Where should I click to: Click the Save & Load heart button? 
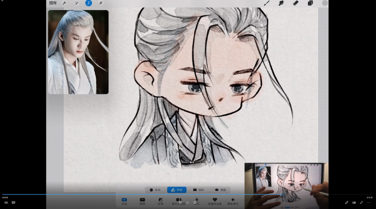[215, 201]
